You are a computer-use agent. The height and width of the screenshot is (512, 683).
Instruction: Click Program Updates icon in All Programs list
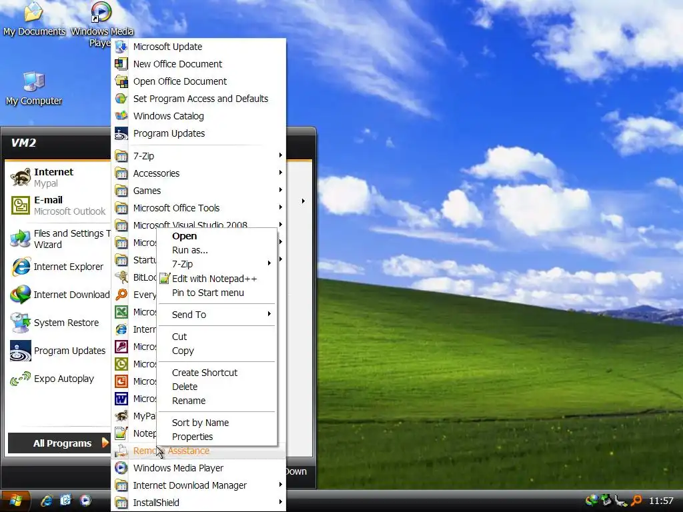[121, 133]
